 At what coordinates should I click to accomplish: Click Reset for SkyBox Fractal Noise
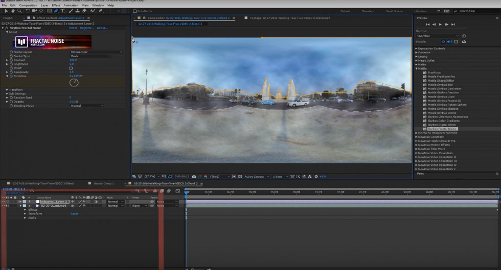[73, 28]
